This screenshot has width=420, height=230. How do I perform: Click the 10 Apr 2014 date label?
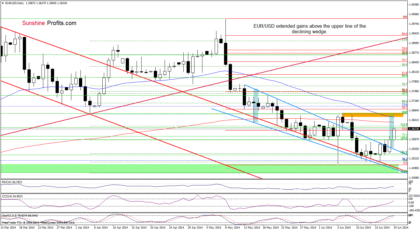(121, 227)
